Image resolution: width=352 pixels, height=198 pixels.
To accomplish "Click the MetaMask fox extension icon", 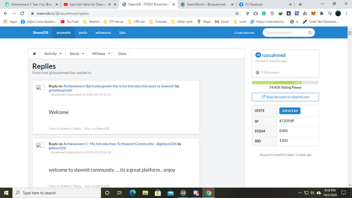I will pos(313,13).
